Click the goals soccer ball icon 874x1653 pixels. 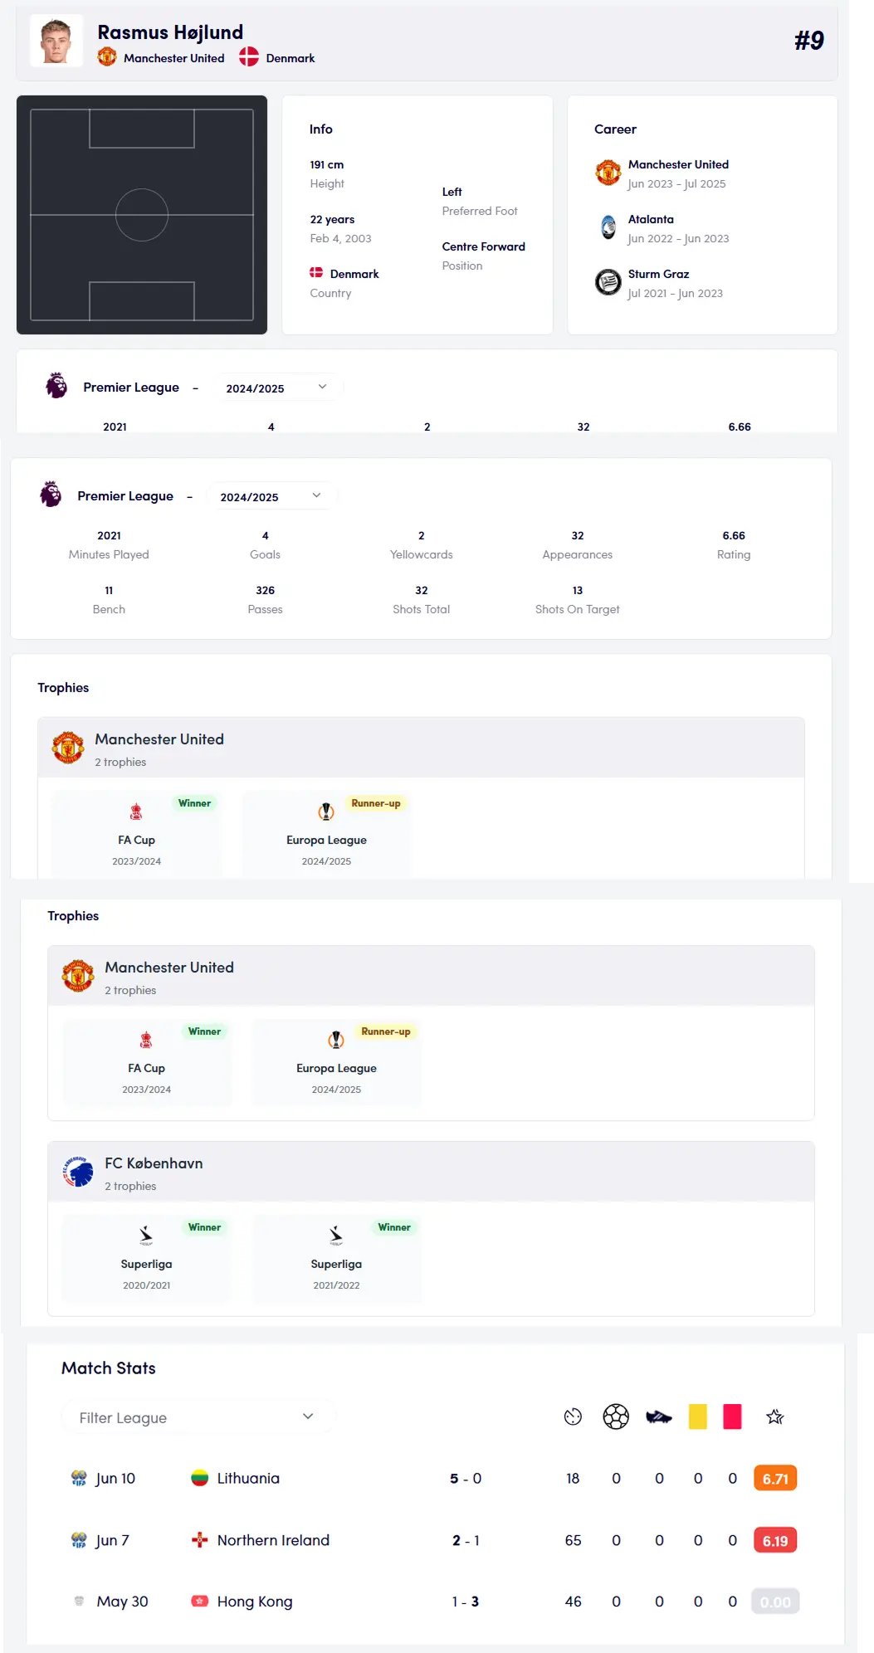click(x=616, y=1417)
